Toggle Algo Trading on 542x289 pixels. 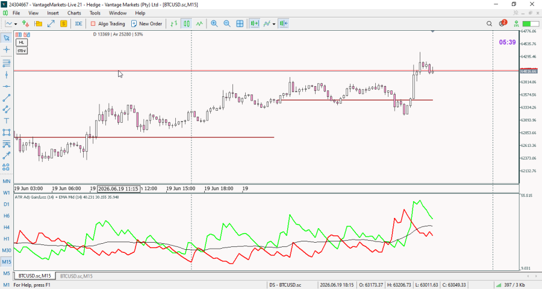point(108,23)
